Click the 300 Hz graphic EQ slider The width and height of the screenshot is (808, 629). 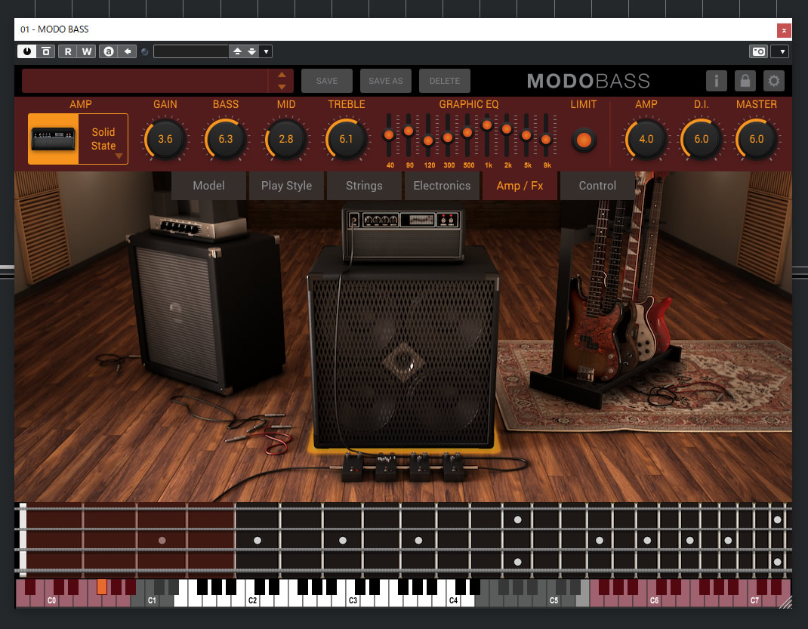tap(448, 137)
